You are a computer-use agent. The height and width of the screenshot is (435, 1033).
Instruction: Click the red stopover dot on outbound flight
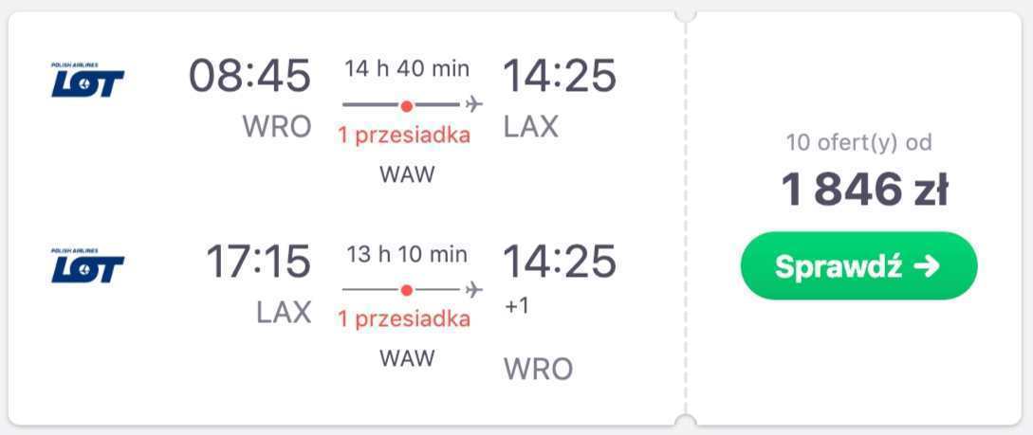[407, 105]
